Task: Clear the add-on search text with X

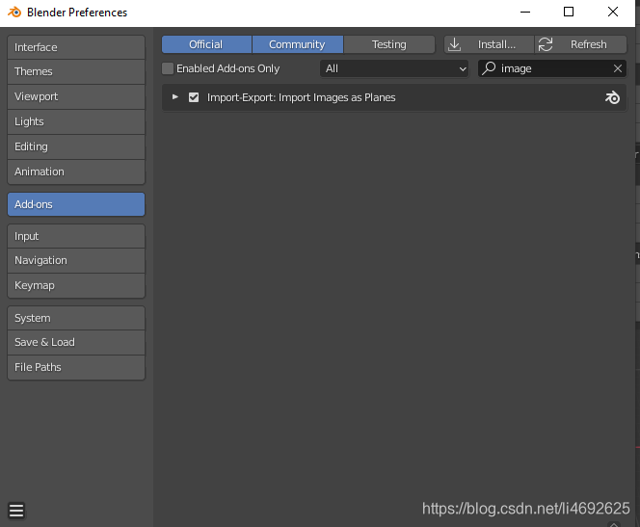Action: coord(618,68)
